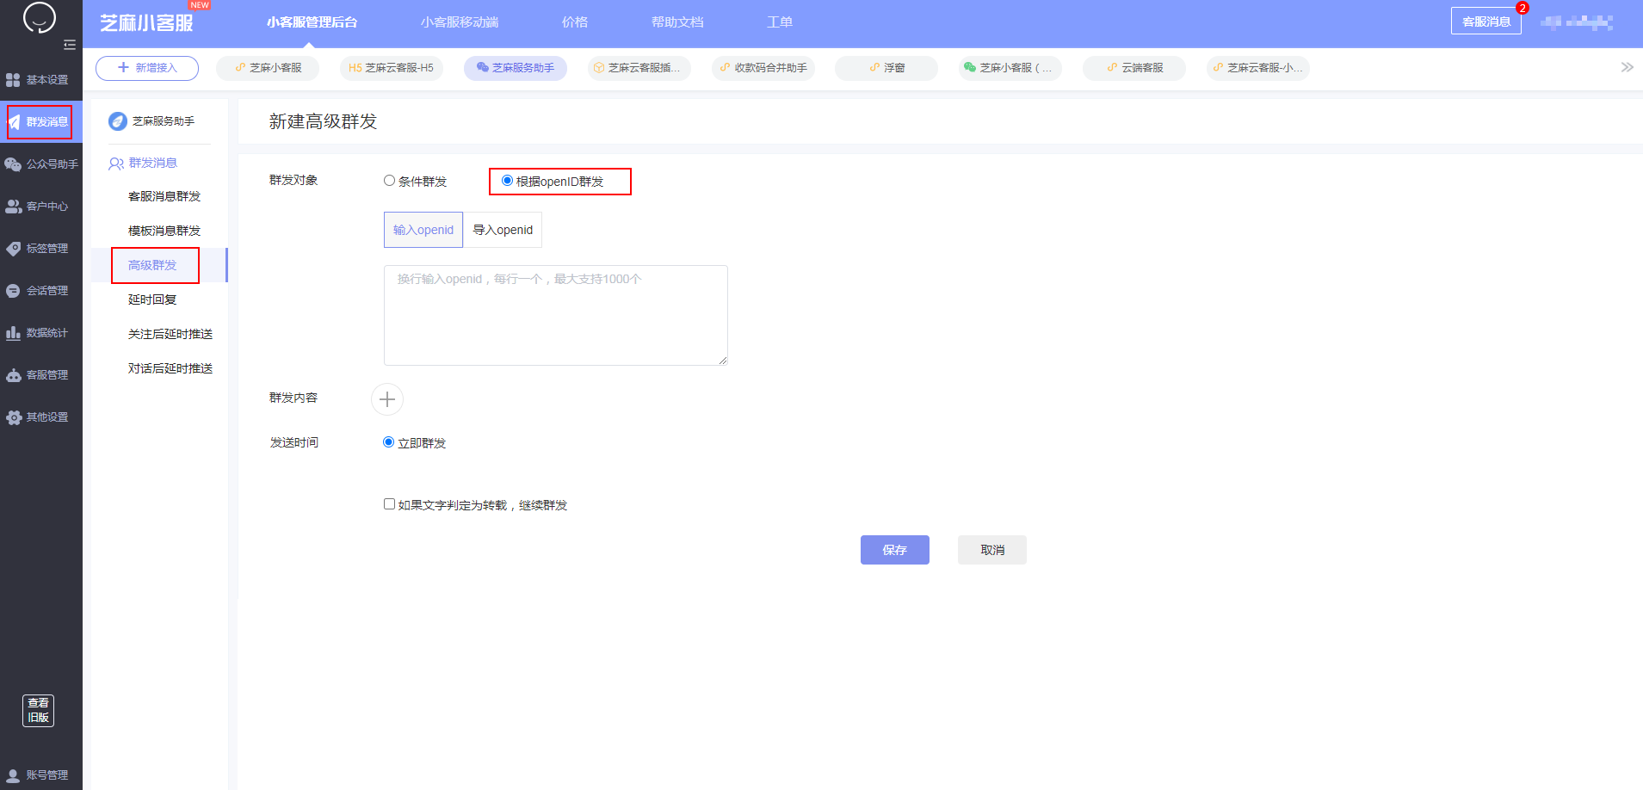
Task: Open 帮助文档 in the top menu
Action: [677, 22]
